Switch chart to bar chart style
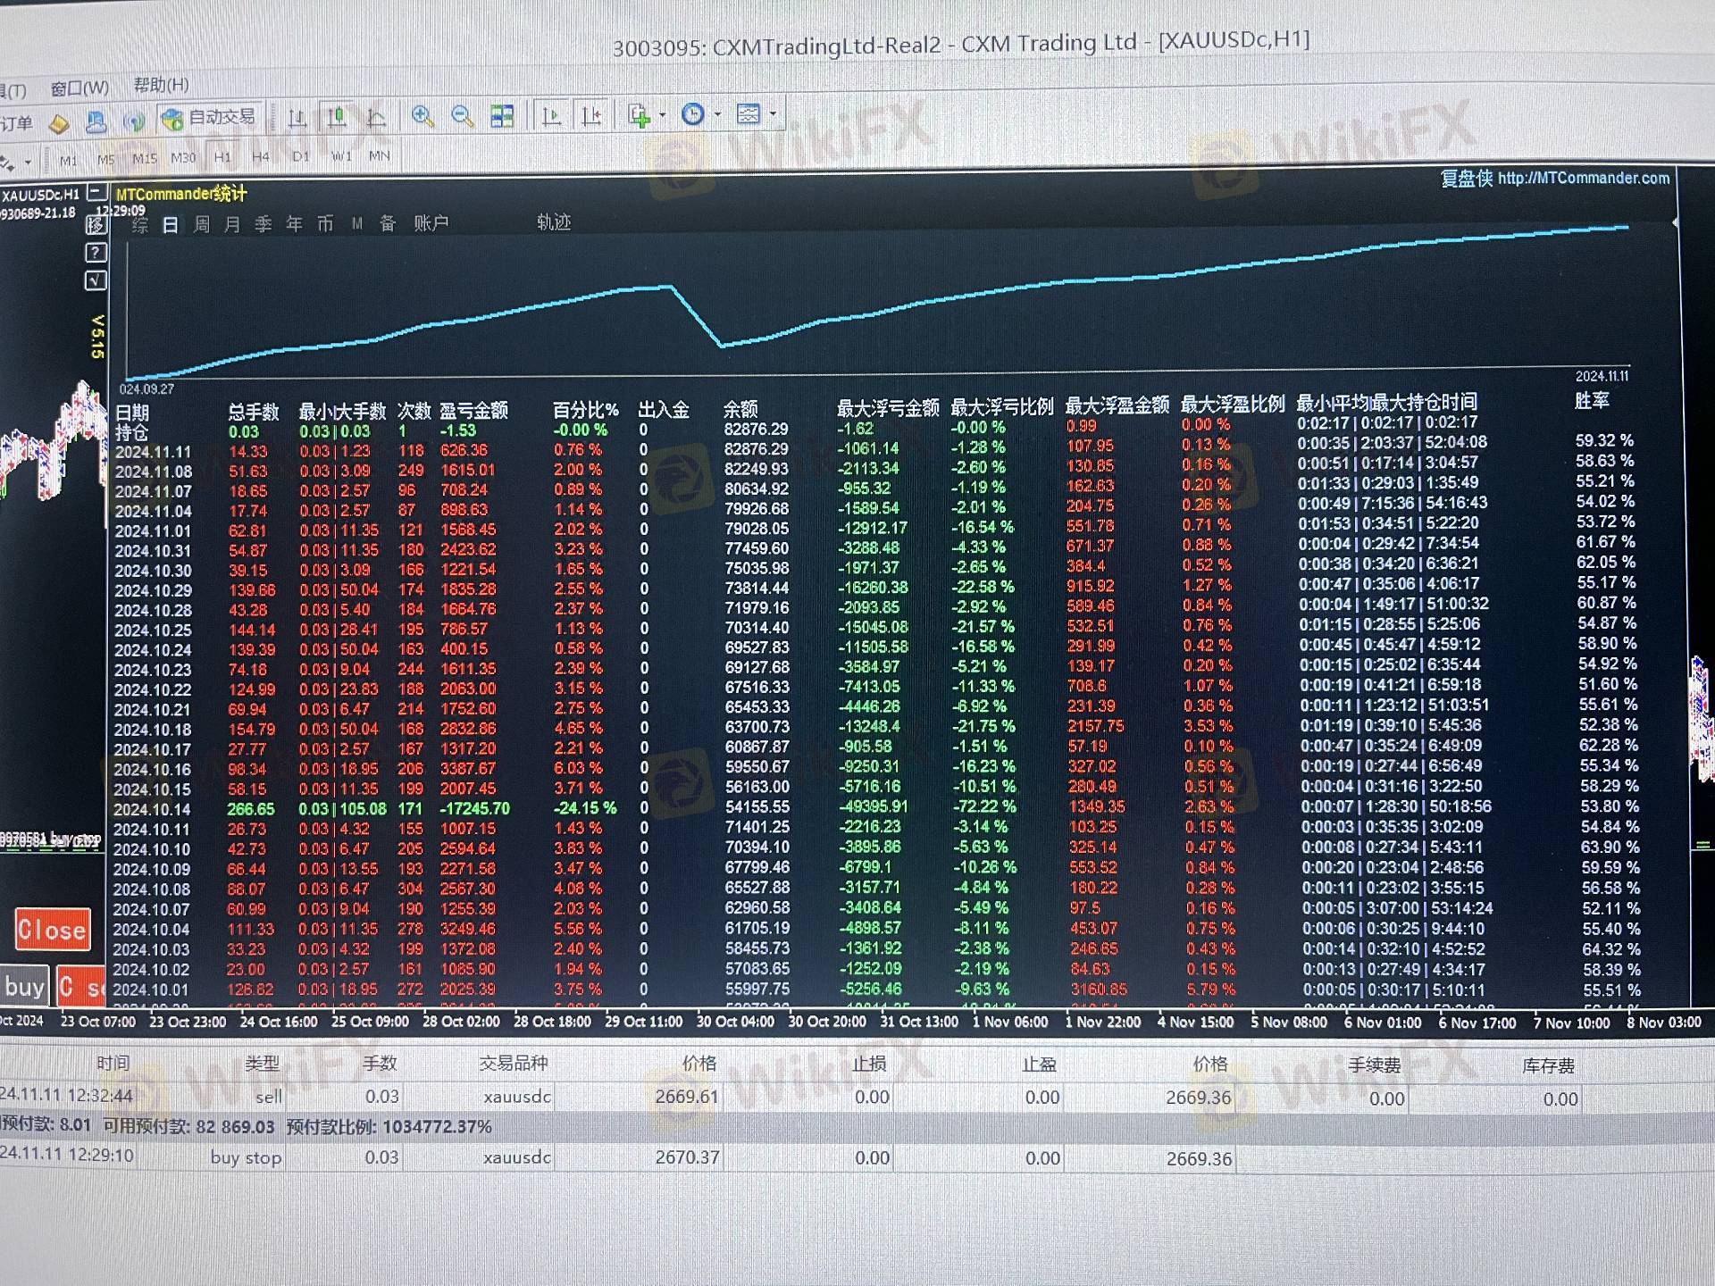 pos(297,117)
